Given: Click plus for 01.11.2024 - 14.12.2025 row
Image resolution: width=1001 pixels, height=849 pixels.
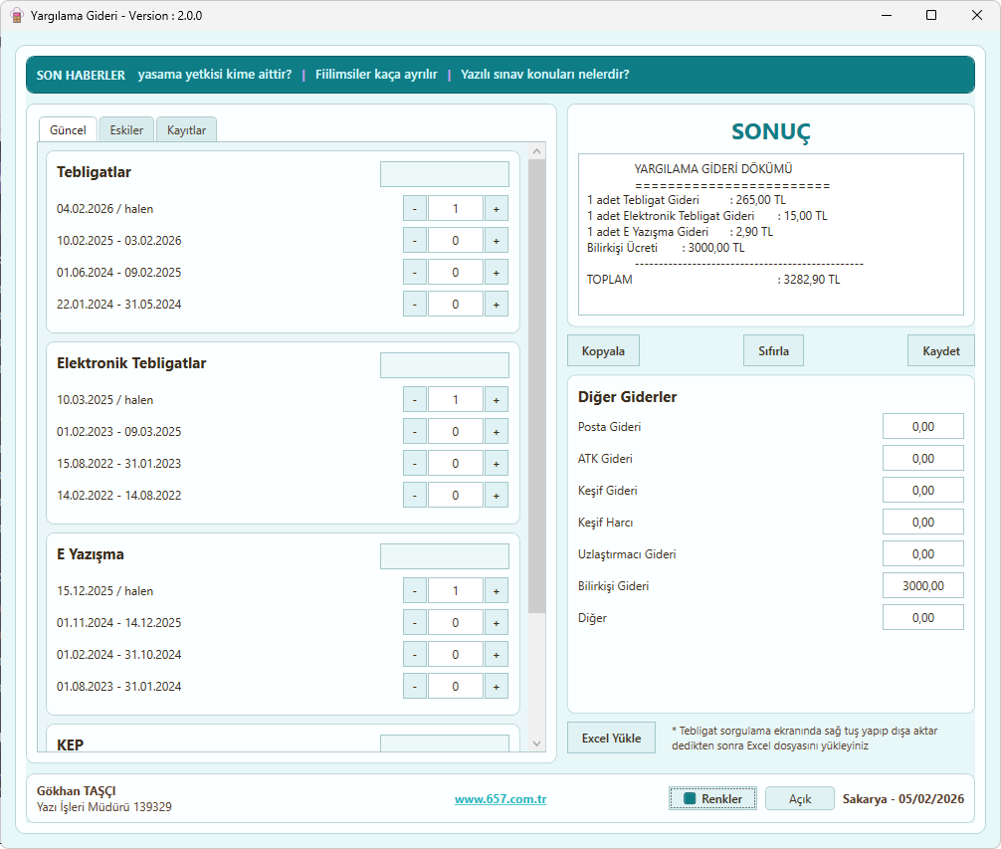Looking at the screenshot, I should tap(497, 622).
